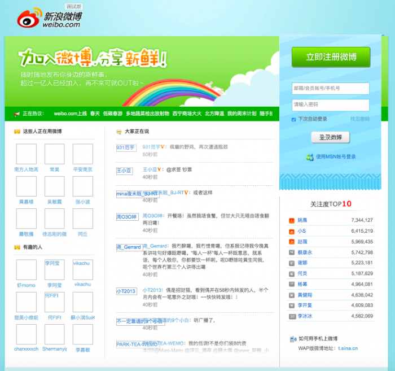
Task: Open hot topic 我的周末计划
Action: pyautogui.click(x=242, y=114)
